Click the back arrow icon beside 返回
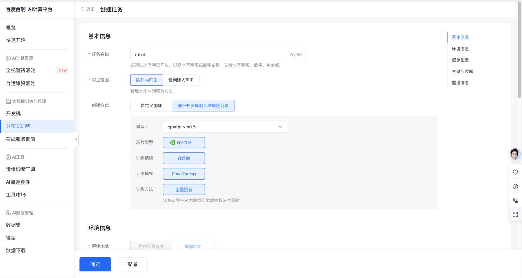The width and height of the screenshot is (522, 278). click(x=82, y=9)
